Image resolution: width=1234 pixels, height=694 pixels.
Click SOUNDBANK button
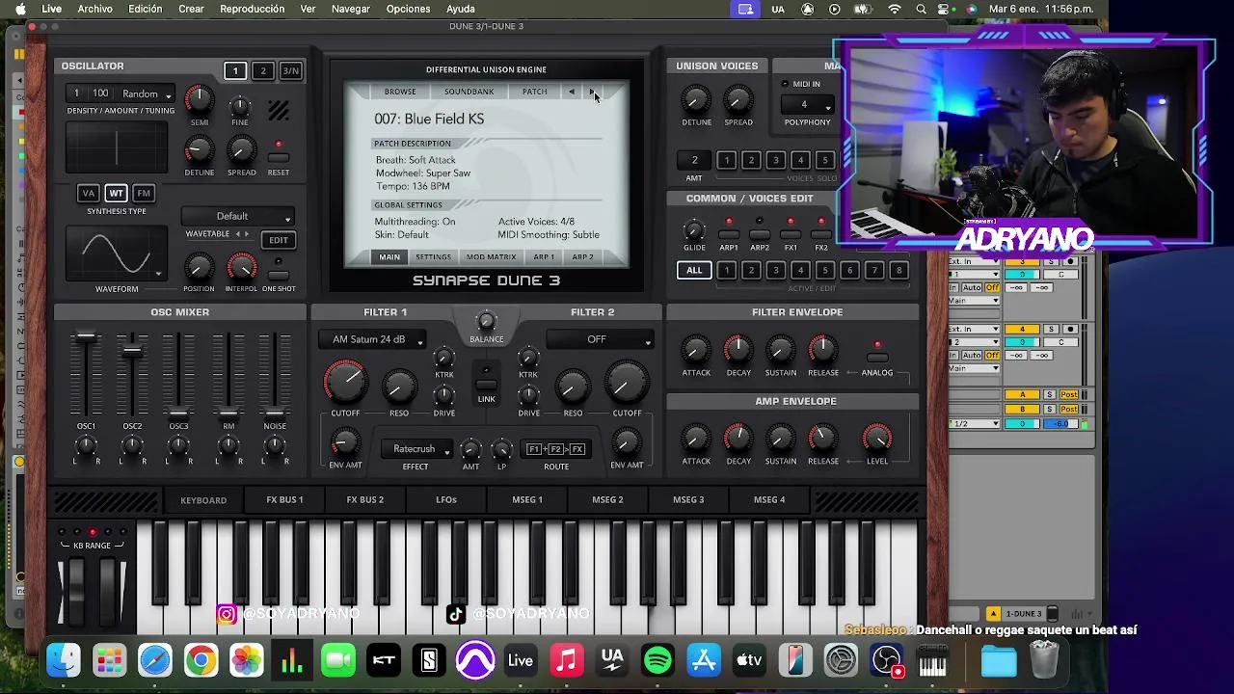click(x=469, y=92)
